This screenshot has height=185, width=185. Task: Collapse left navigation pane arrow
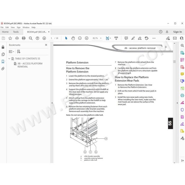(52, 103)
